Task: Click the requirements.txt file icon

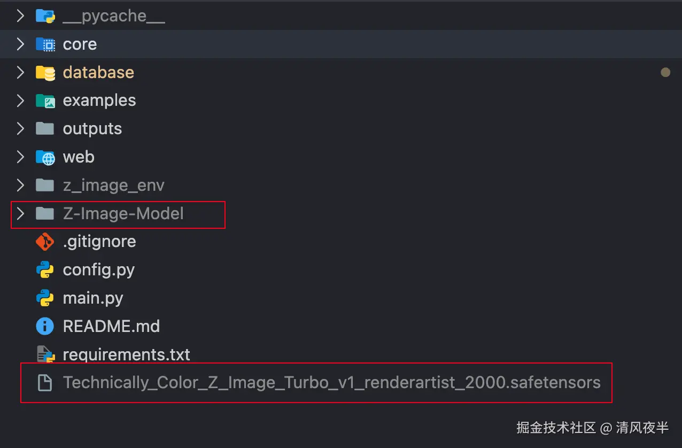Action: click(45, 354)
